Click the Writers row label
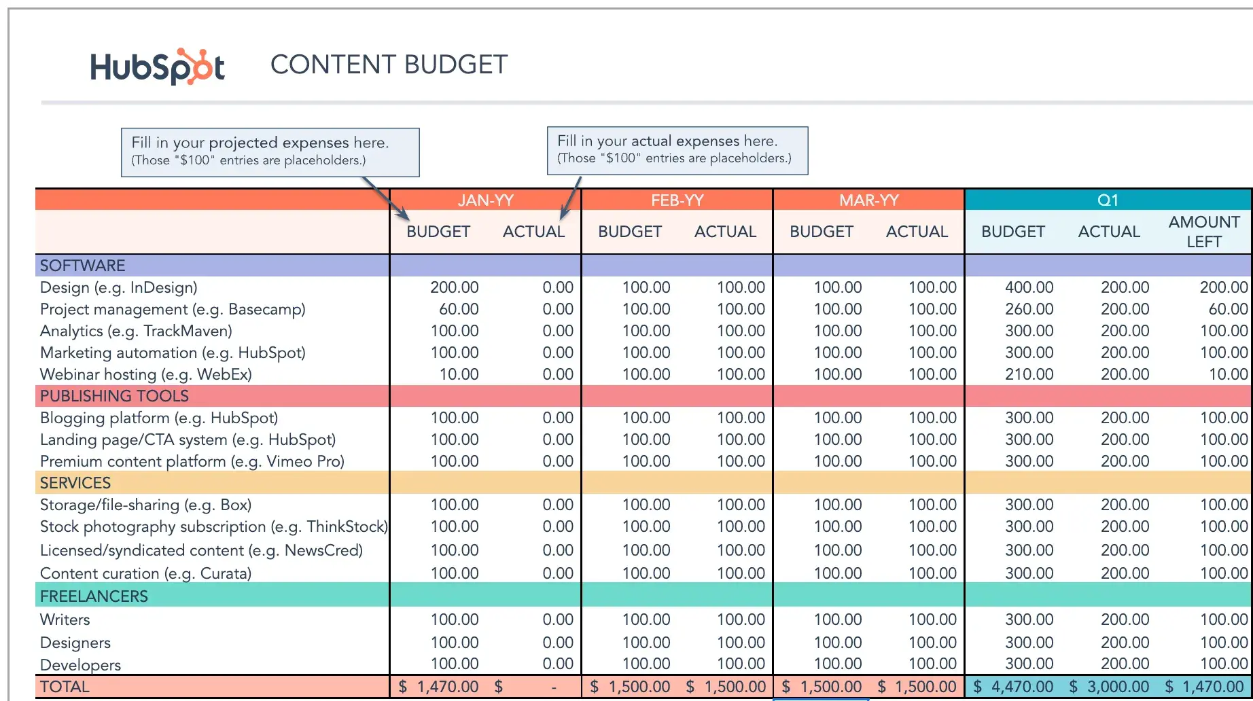 (65, 619)
